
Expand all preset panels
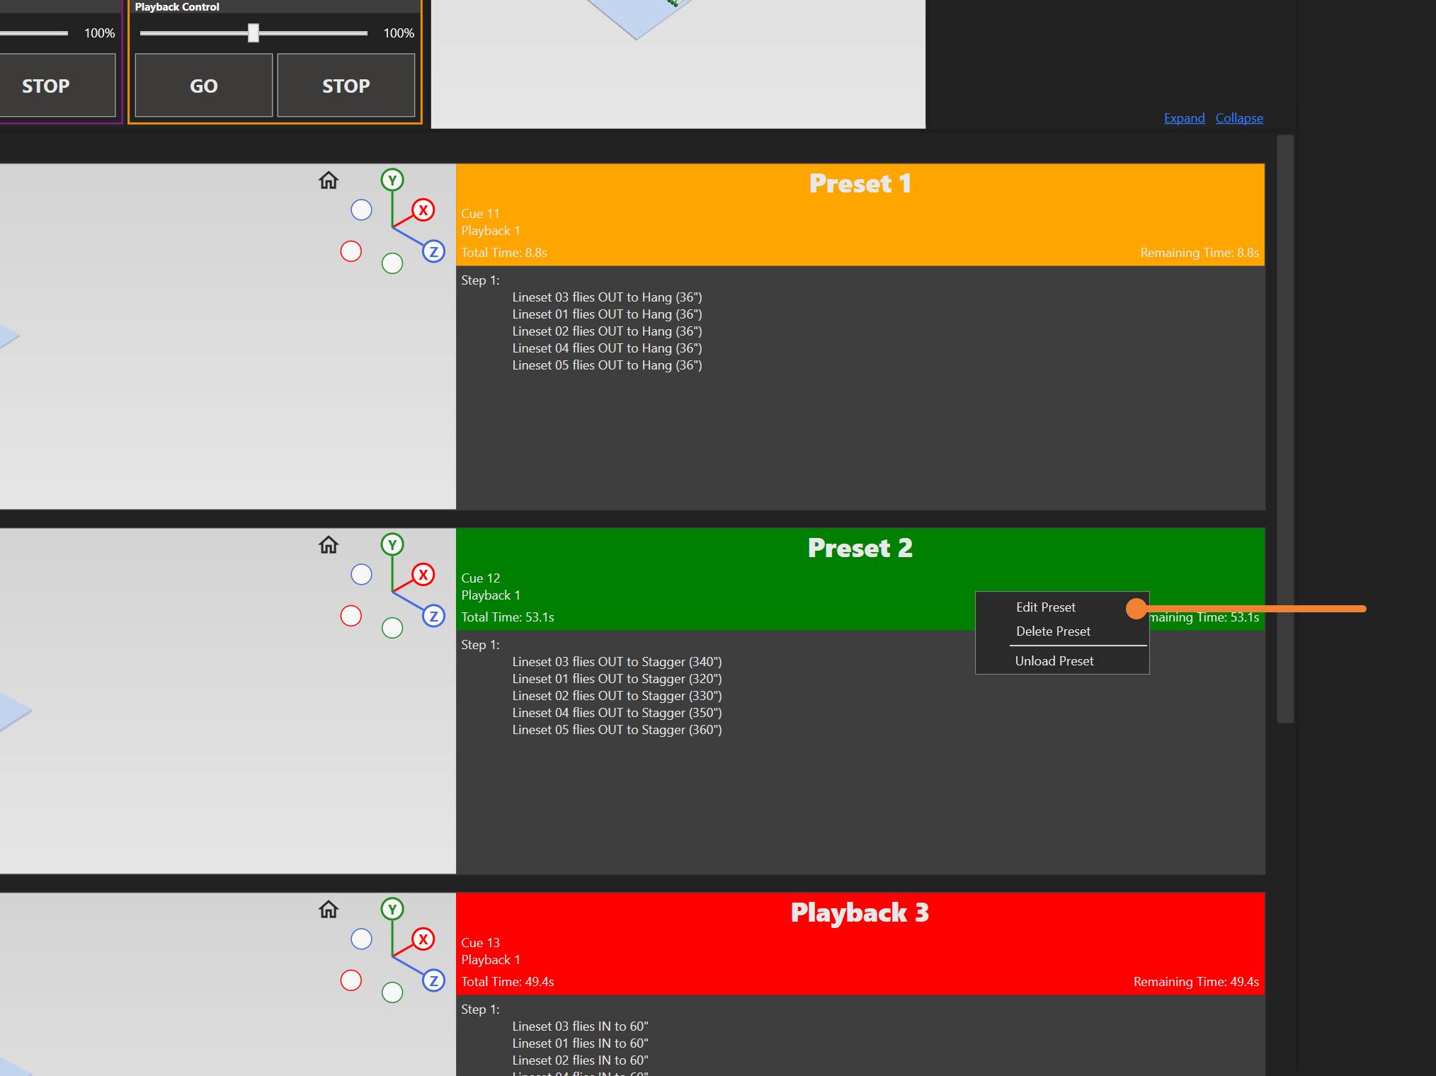[x=1184, y=118]
